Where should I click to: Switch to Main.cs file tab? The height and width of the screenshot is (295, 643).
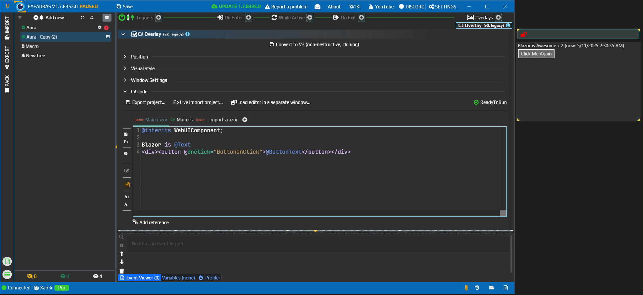[x=182, y=120]
